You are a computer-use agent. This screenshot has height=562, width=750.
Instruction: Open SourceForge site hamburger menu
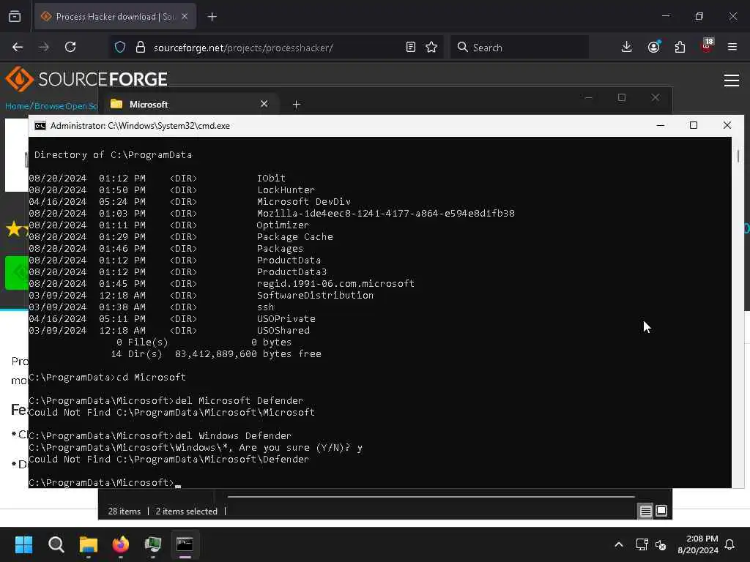coord(732,80)
